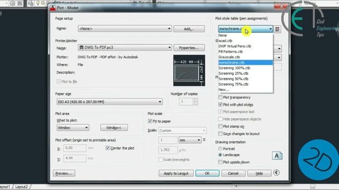The width and height of the screenshot is (339, 190).
Task: Choose acad.ctb plot style
Action: click(x=246, y=41)
